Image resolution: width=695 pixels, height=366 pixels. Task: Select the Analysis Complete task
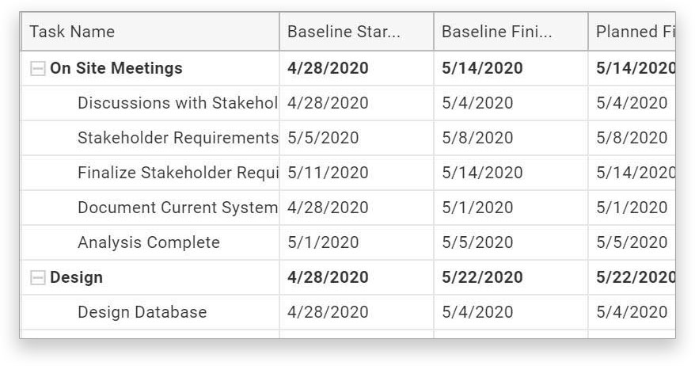[149, 242]
